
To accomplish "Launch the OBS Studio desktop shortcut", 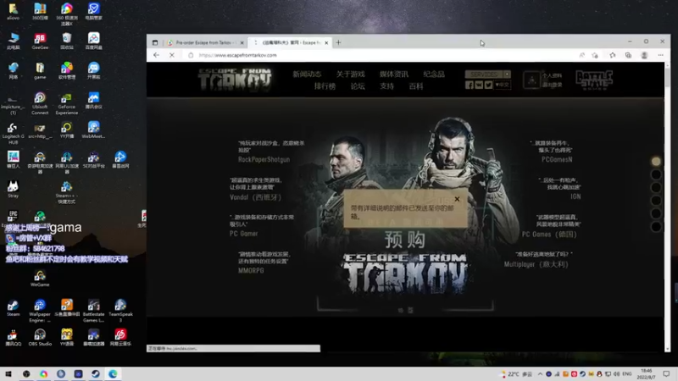I will pos(40,338).
